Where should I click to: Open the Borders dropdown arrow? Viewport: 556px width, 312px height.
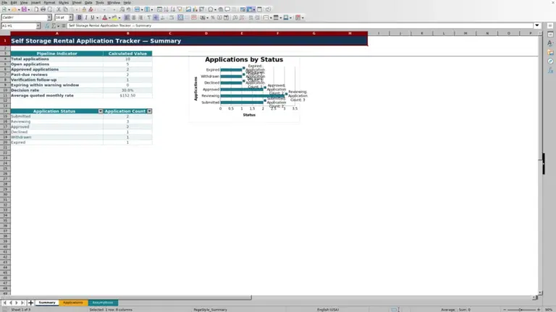click(x=271, y=17)
